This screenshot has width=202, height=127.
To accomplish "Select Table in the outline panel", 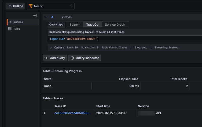I will point(17,29).
